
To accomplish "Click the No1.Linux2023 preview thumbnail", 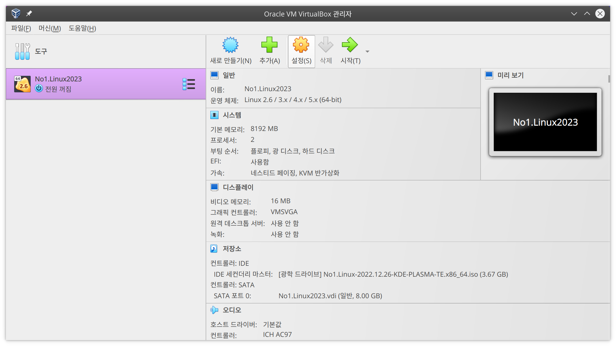I will 545,122.
